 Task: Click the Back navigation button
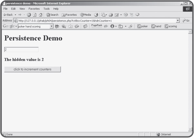[8, 15]
